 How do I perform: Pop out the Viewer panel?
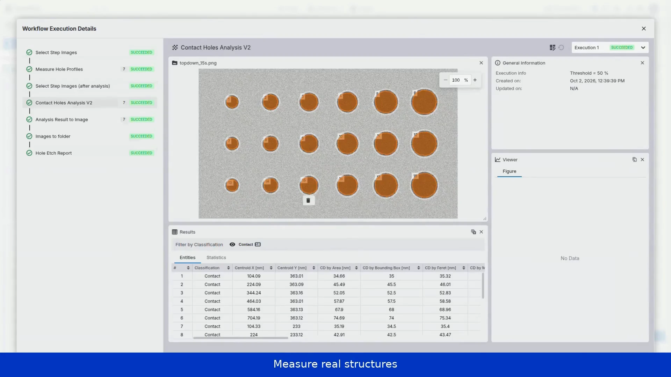click(634, 160)
